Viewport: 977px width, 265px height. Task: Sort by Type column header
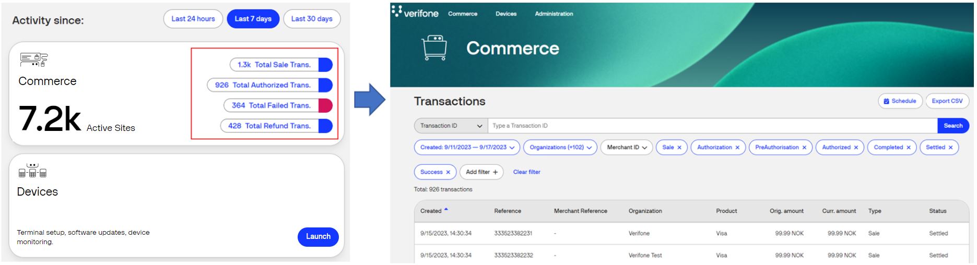click(x=875, y=211)
